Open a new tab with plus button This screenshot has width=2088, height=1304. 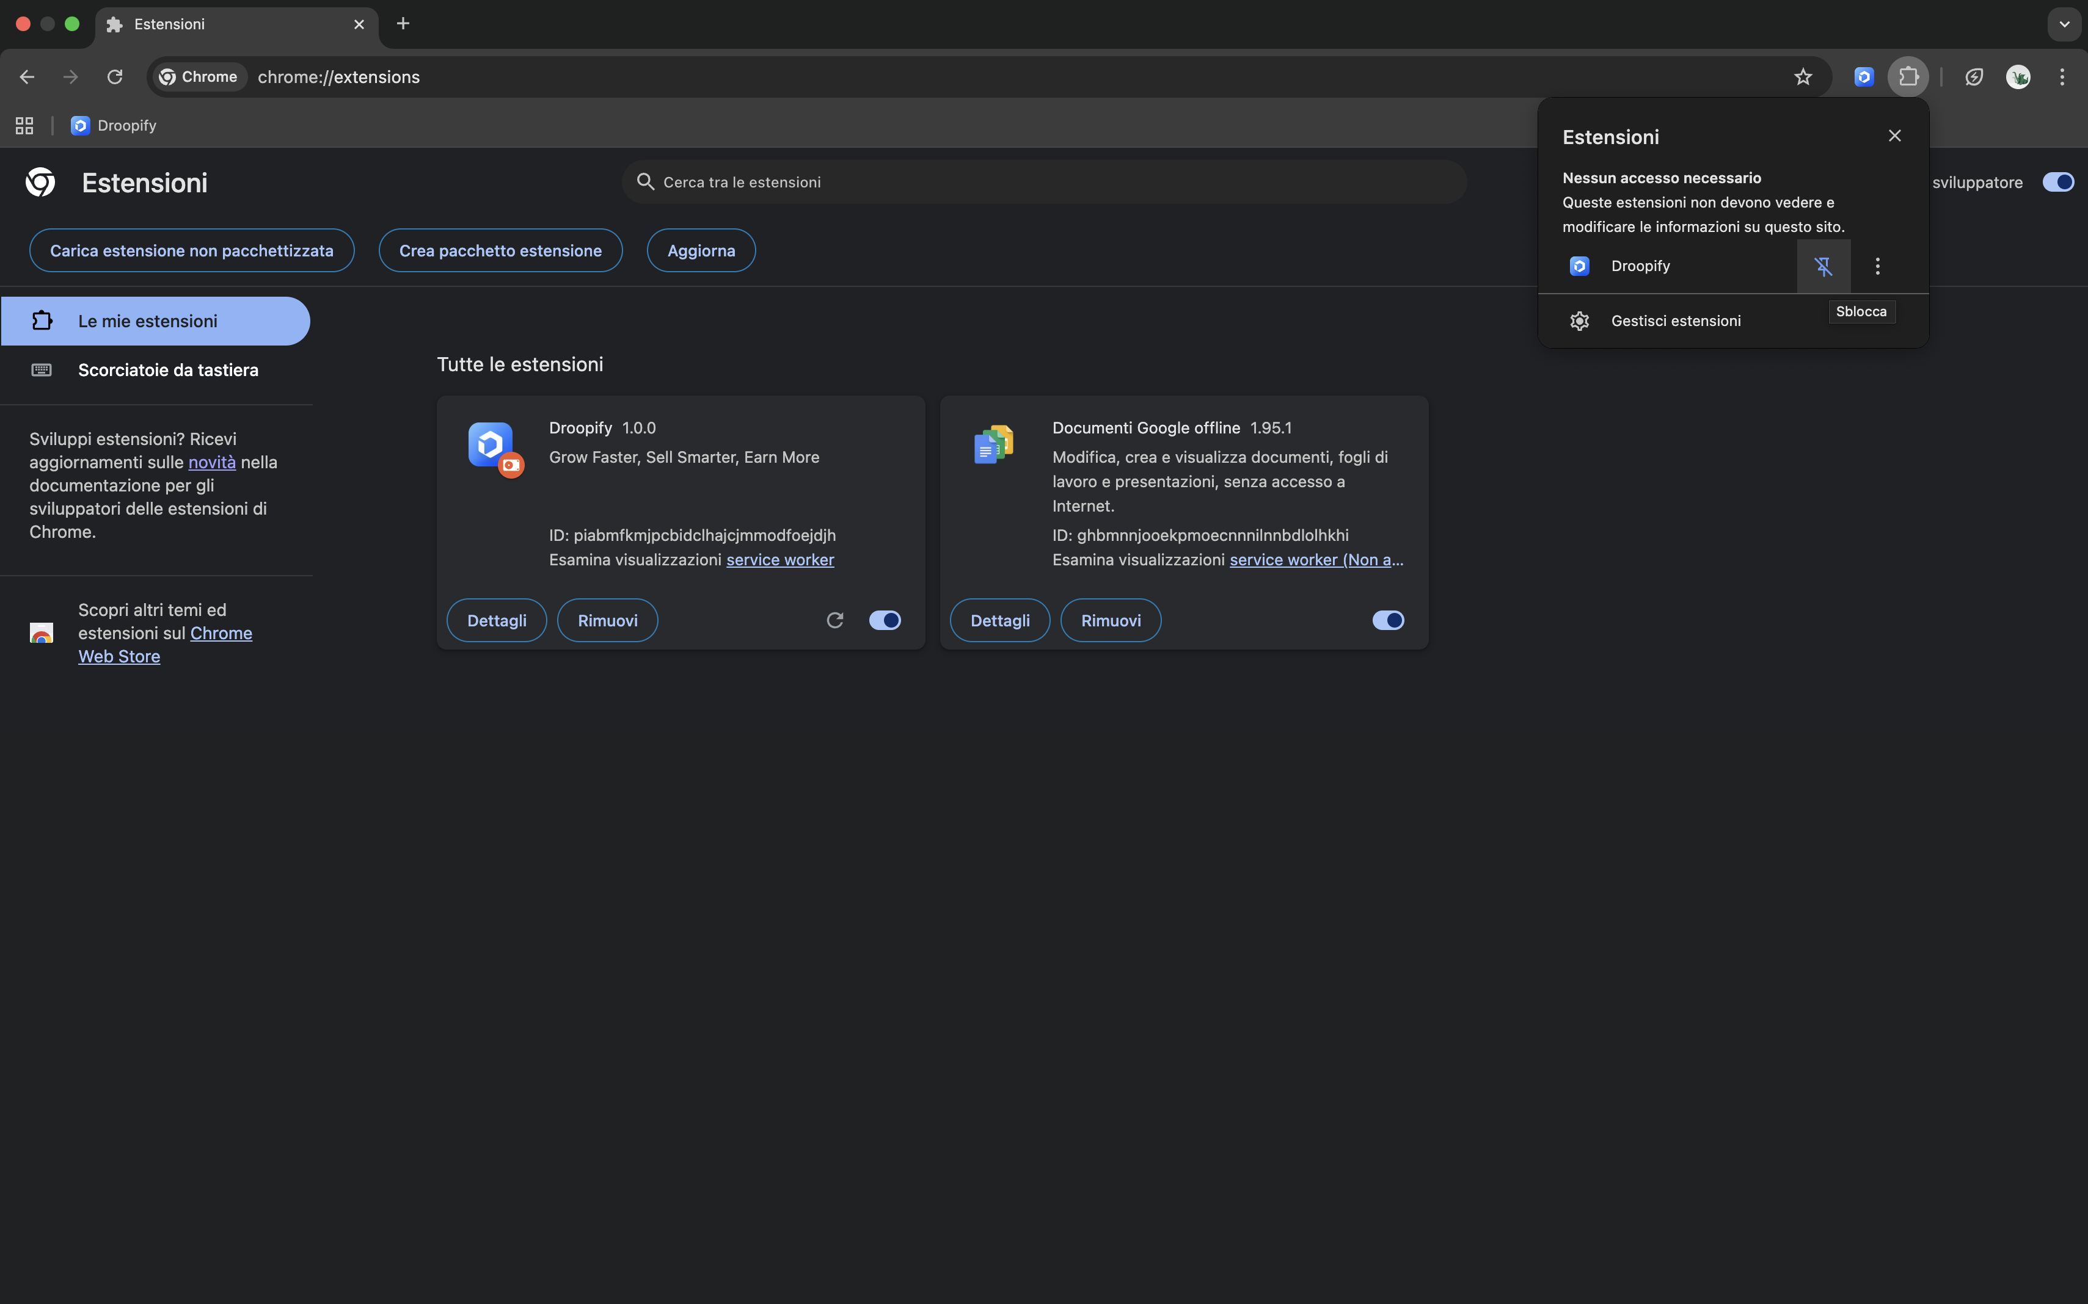[403, 24]
